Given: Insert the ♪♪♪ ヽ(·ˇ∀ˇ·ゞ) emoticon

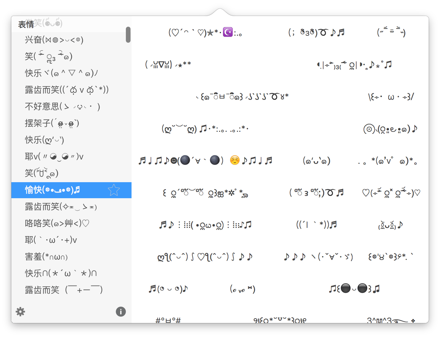Looking at the screenshot, I should [318, 257].
